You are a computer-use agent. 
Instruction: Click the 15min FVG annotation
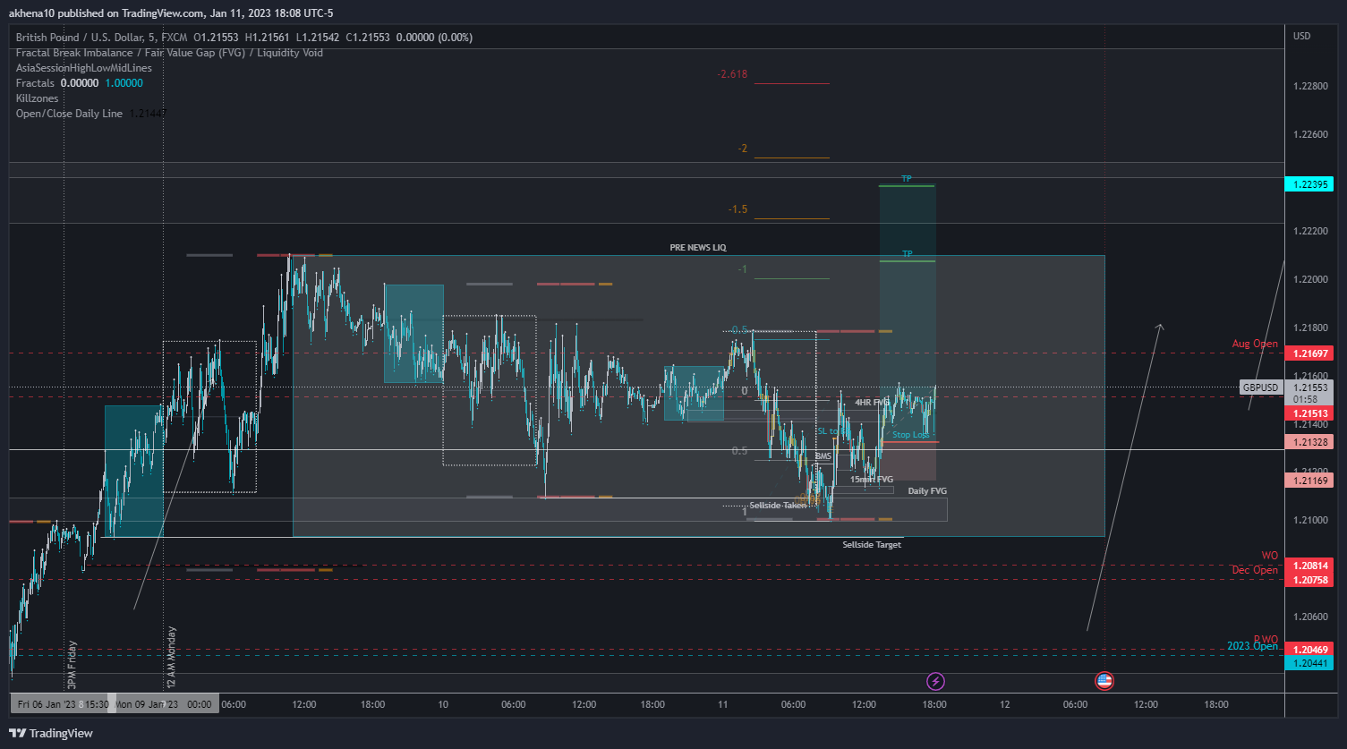871,480
